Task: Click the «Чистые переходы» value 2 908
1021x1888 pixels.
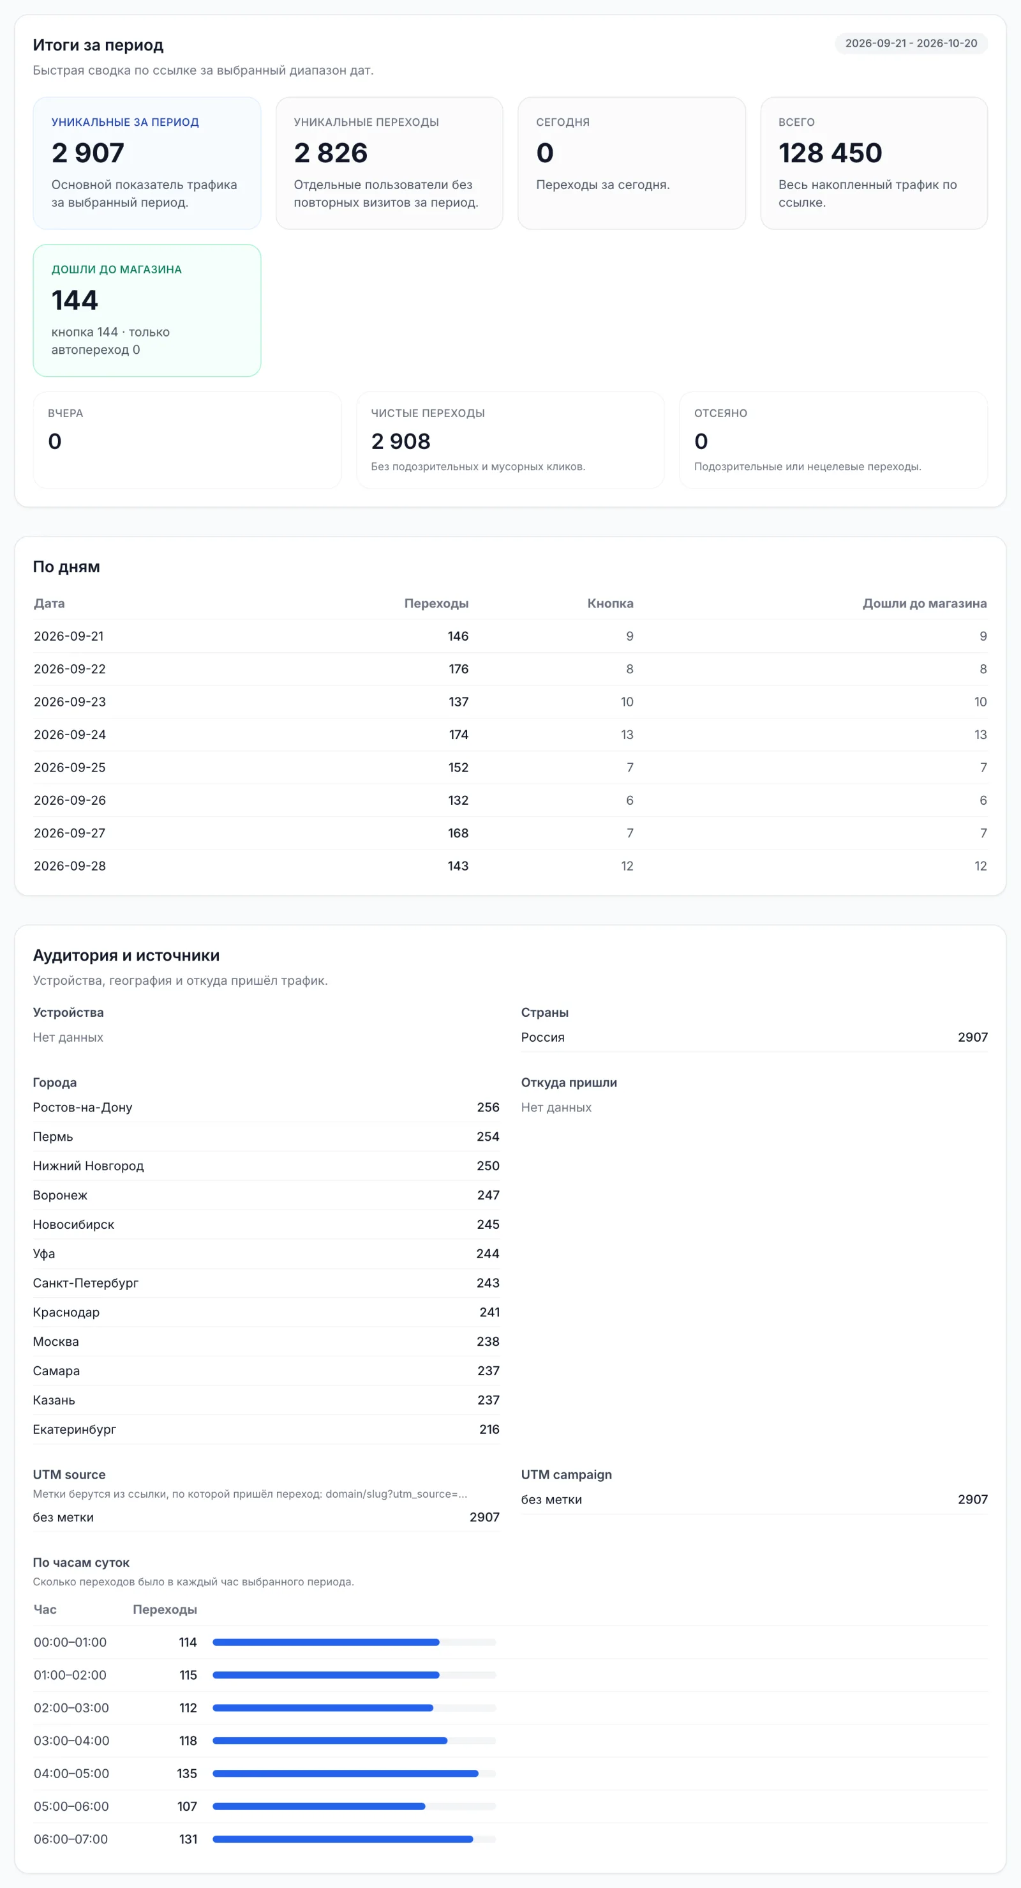Action: coord(401,441)
